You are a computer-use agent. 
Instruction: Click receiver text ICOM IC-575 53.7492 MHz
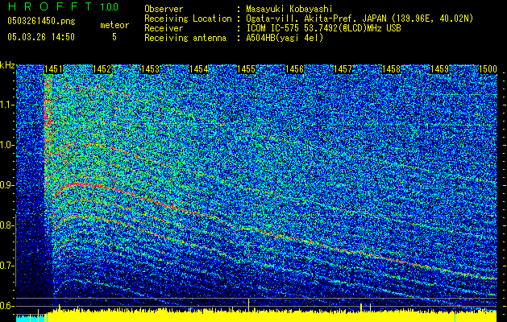pos(323,28)
